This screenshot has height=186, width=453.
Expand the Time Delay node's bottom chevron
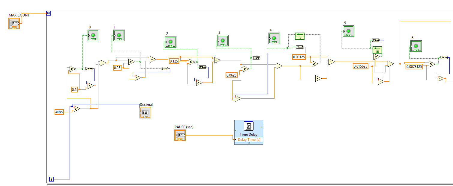pos(248,143)
